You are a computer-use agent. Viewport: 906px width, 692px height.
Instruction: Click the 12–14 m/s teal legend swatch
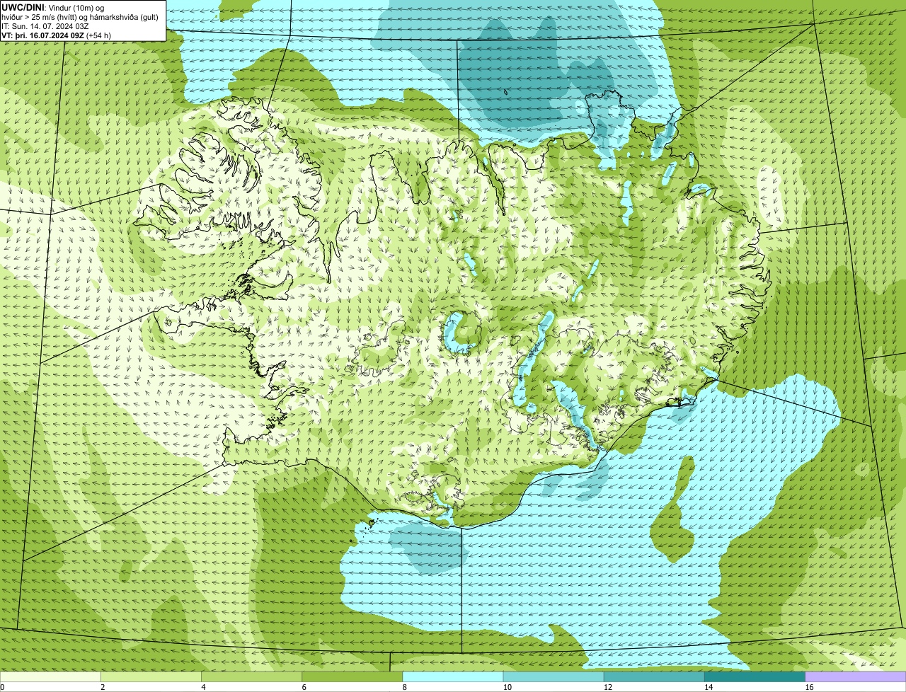tap(654, 676)
